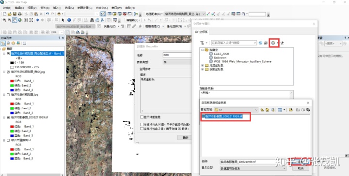Open the 地理处理(G) menu
The height and width of the screenshot is (176, 349).
(x=85, y=8)
